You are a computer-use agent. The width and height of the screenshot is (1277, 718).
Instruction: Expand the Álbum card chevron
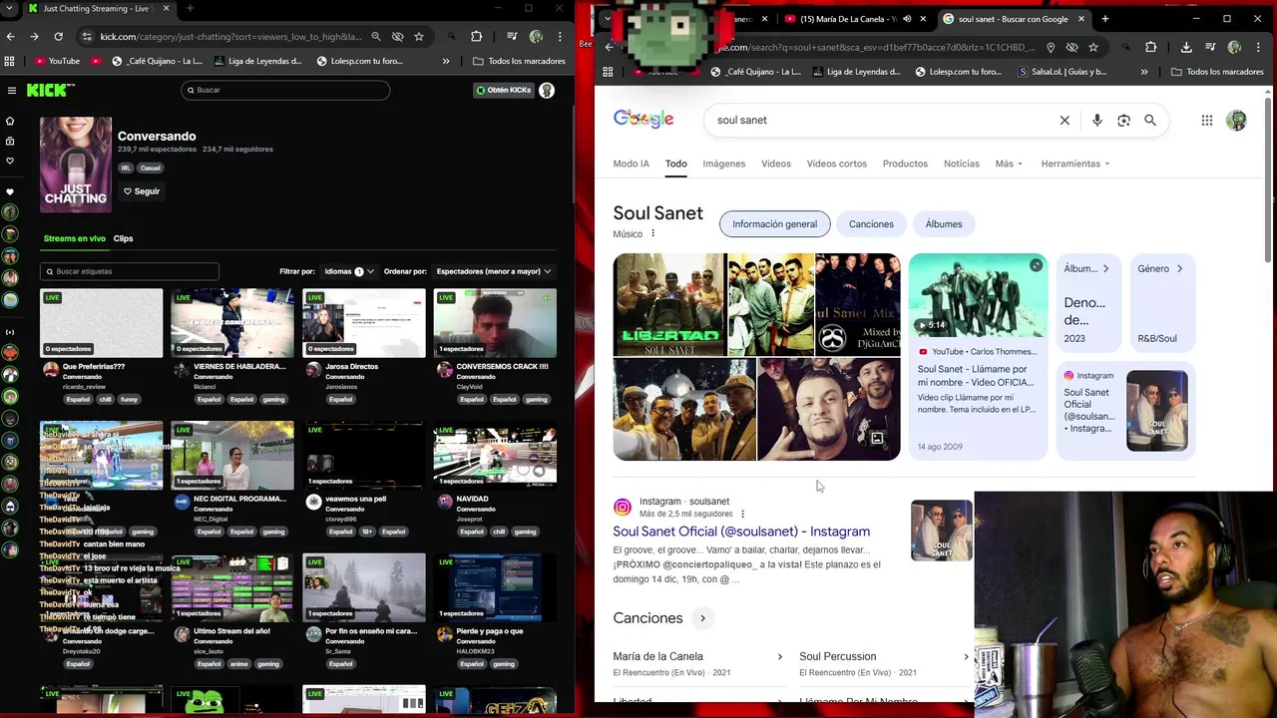click(1105, 268)
